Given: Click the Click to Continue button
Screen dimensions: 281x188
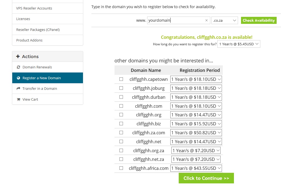Looking at the screenshot, I should click(206, 178).
